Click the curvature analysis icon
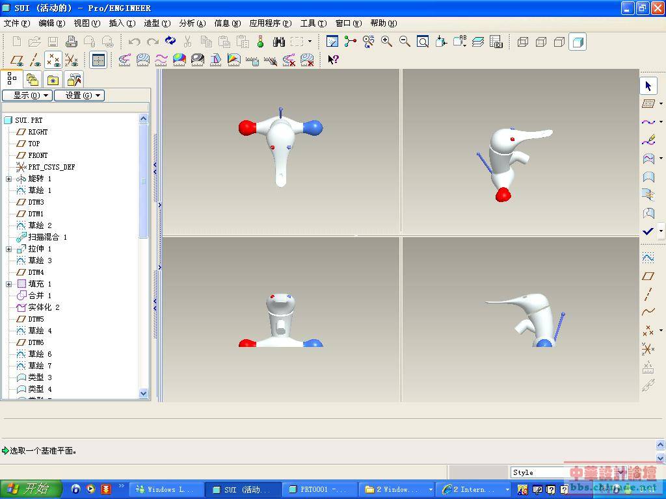Image resolution: width=666 pixels, height=499 pixels. coord(124,60)
